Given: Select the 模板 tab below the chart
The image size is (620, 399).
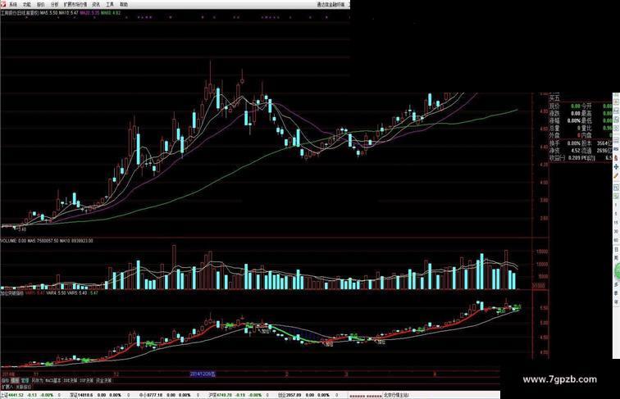Looking at the screenshot, I should [x=15, y=380].
